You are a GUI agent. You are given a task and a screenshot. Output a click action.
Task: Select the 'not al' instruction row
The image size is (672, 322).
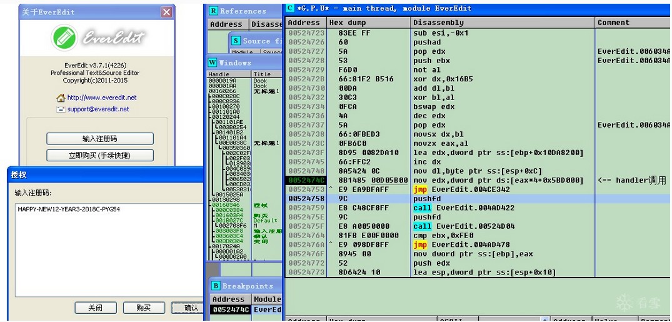pos(478,70)
